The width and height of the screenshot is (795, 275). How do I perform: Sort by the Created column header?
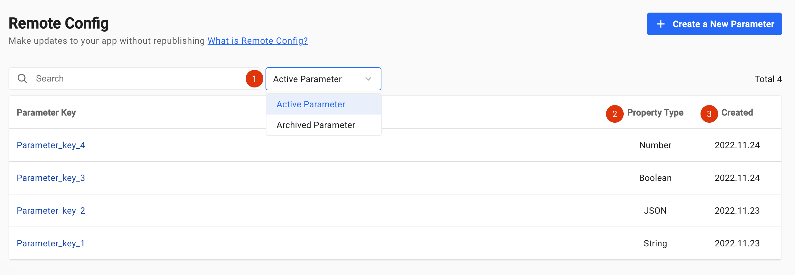tap(737, 113)
